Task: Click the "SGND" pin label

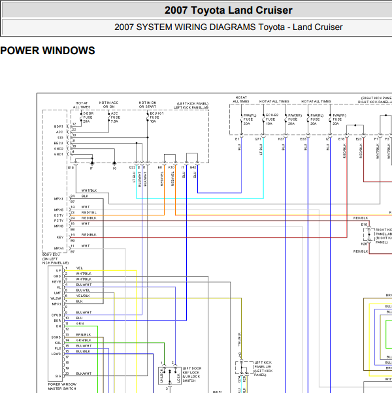Action: click(x=56, y=338)
